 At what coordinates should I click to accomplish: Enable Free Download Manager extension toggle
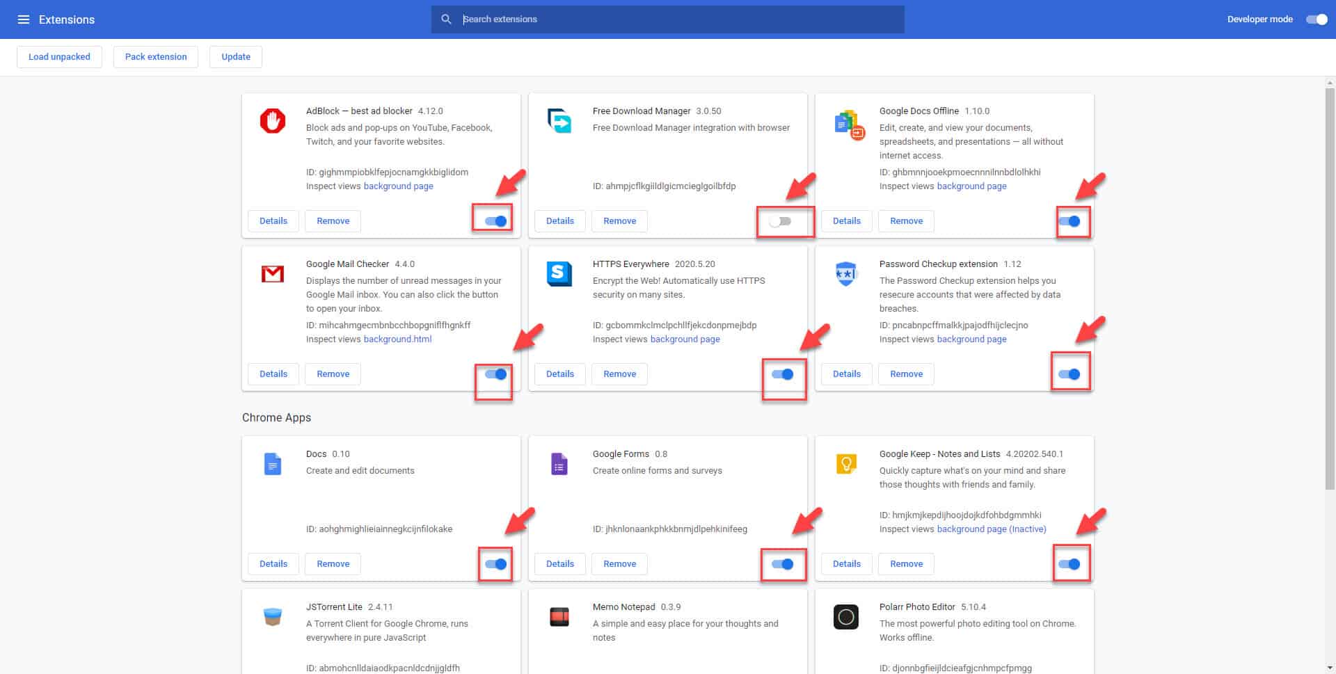click(780, 221)
